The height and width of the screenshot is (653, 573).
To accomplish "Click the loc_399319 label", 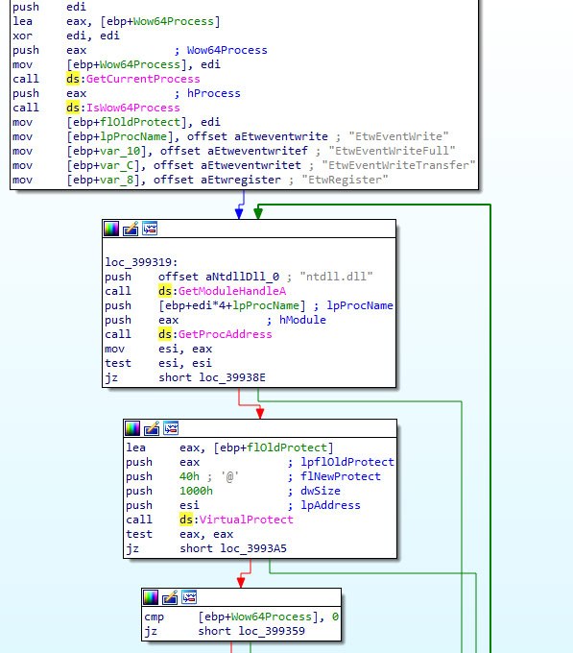I will (141, 262).
